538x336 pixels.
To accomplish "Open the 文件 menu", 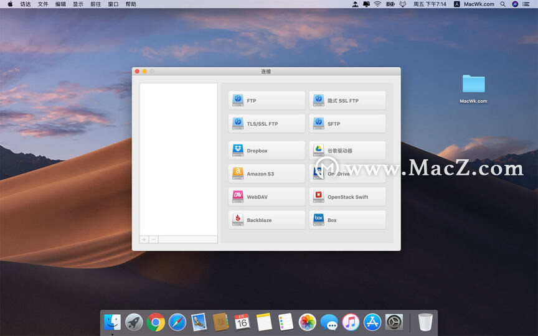I will click(43, 4).
